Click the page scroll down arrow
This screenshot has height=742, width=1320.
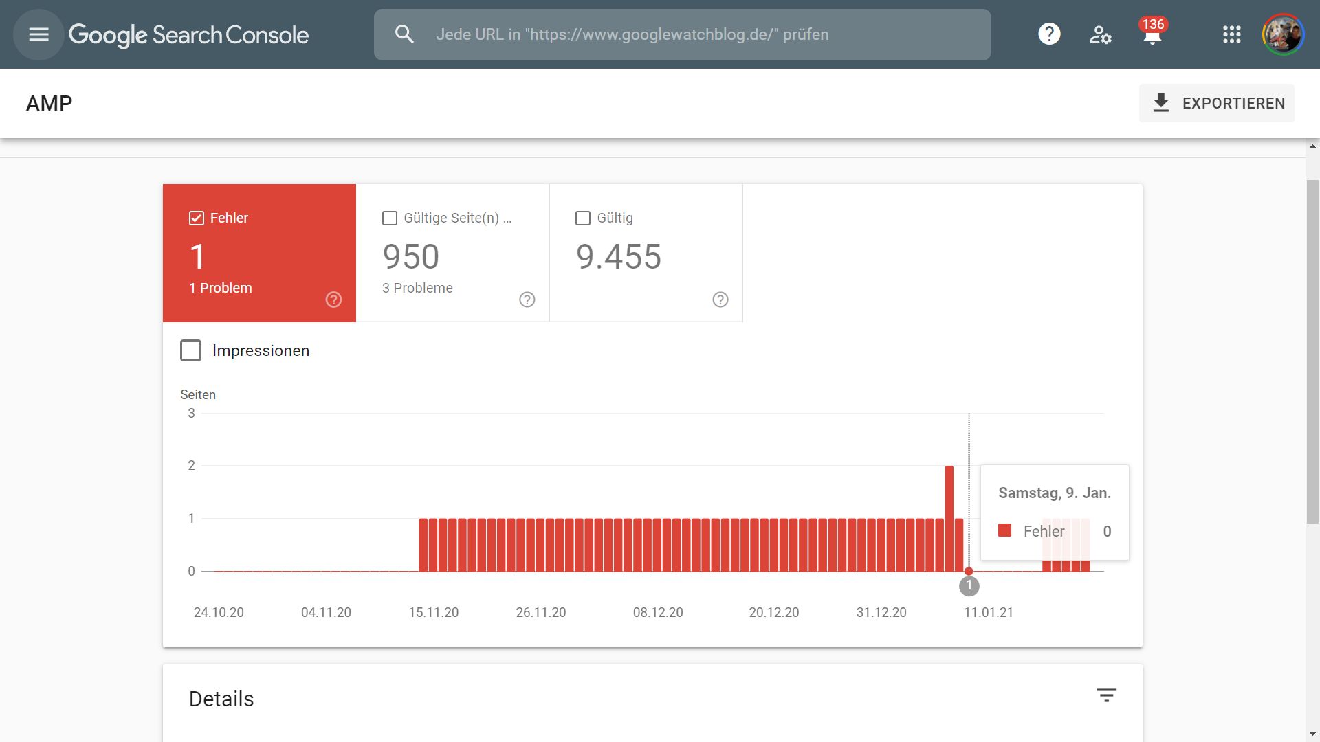point(1312,734)
